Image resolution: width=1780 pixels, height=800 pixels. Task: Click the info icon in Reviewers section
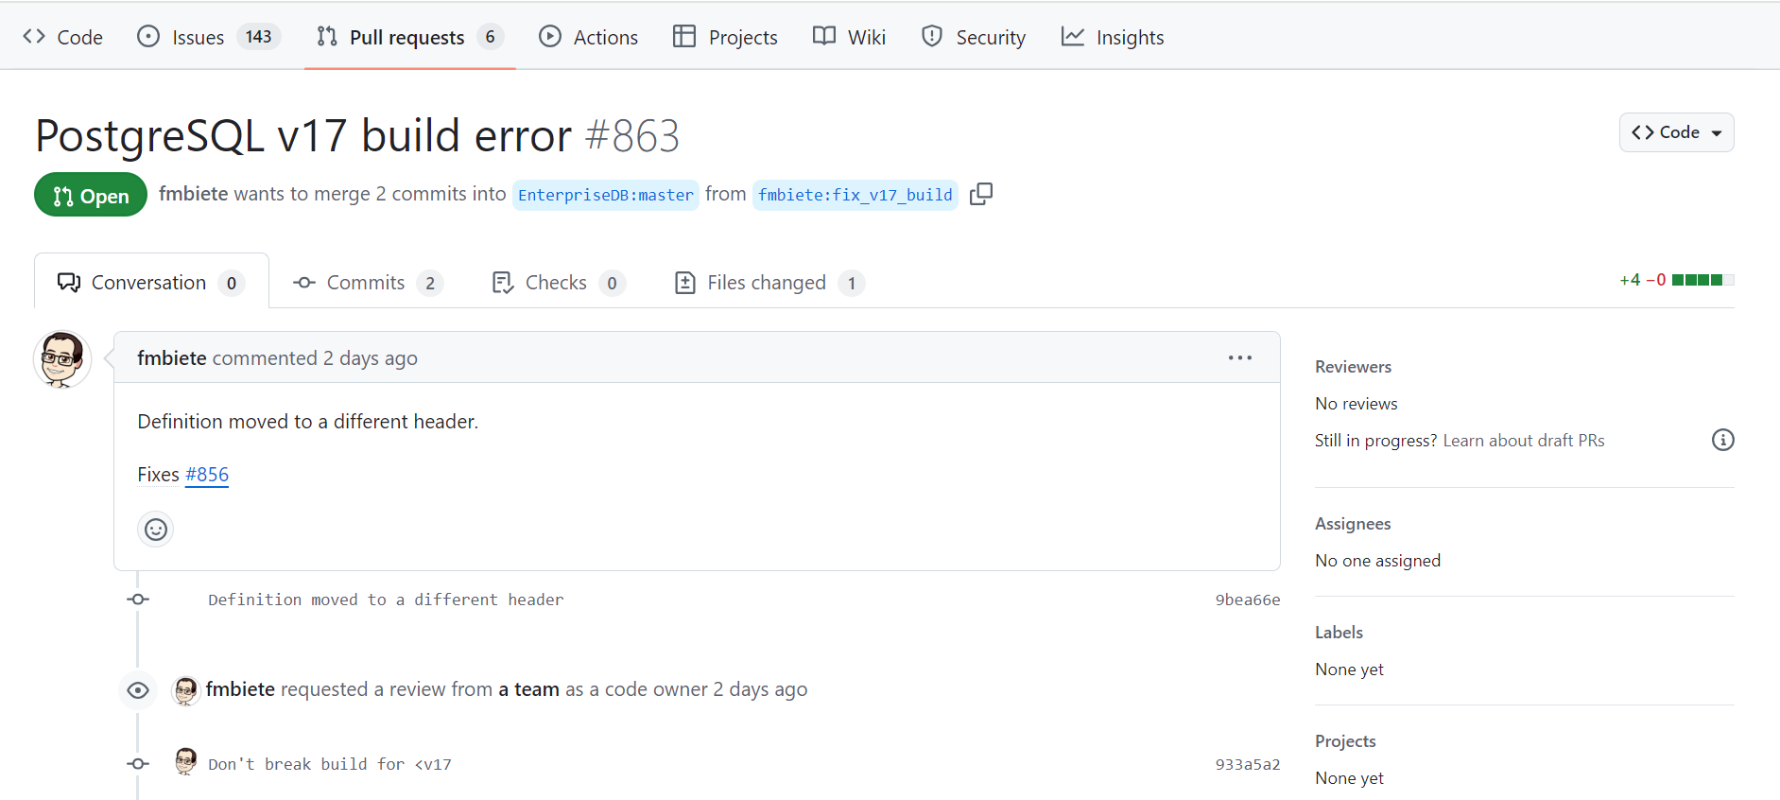point(1723,440)
